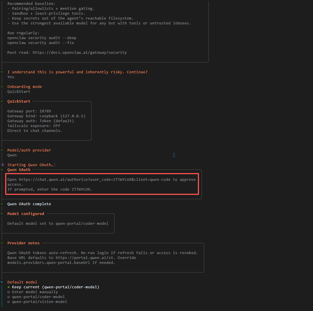The height and width of the screenshot is (311, 313).
Task: Click the https://portal.qwen.ai/v1 base URL
Action: click(84, 258)
